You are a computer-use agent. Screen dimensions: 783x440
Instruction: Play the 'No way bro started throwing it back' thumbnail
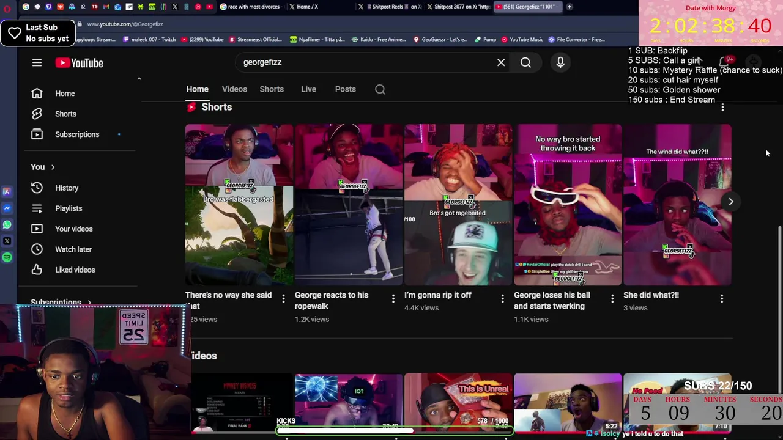[x=568, y=205]
